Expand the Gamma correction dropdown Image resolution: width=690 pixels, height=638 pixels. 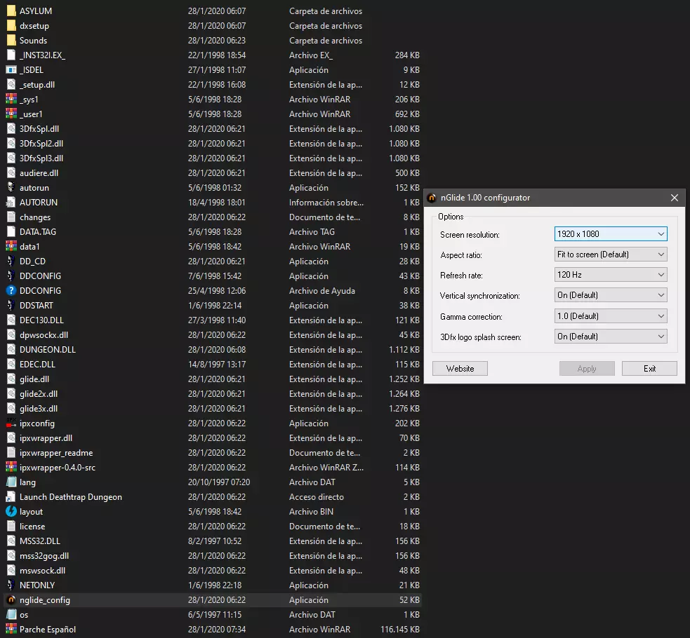tap(611, 316)
